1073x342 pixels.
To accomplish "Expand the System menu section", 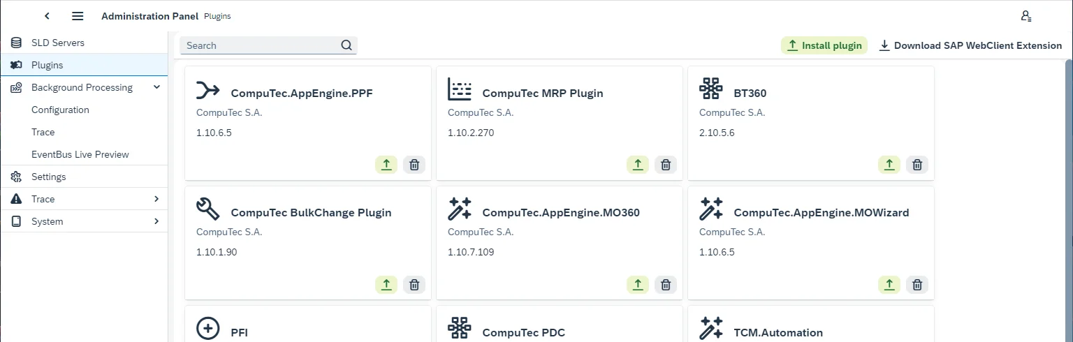I will click(x=156, y=221).
